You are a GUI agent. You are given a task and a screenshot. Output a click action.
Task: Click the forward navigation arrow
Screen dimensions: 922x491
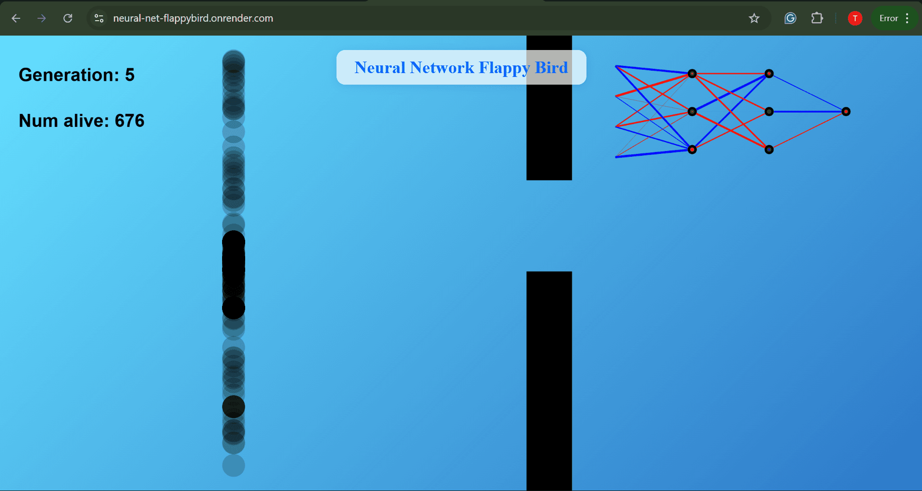[42, 18]
